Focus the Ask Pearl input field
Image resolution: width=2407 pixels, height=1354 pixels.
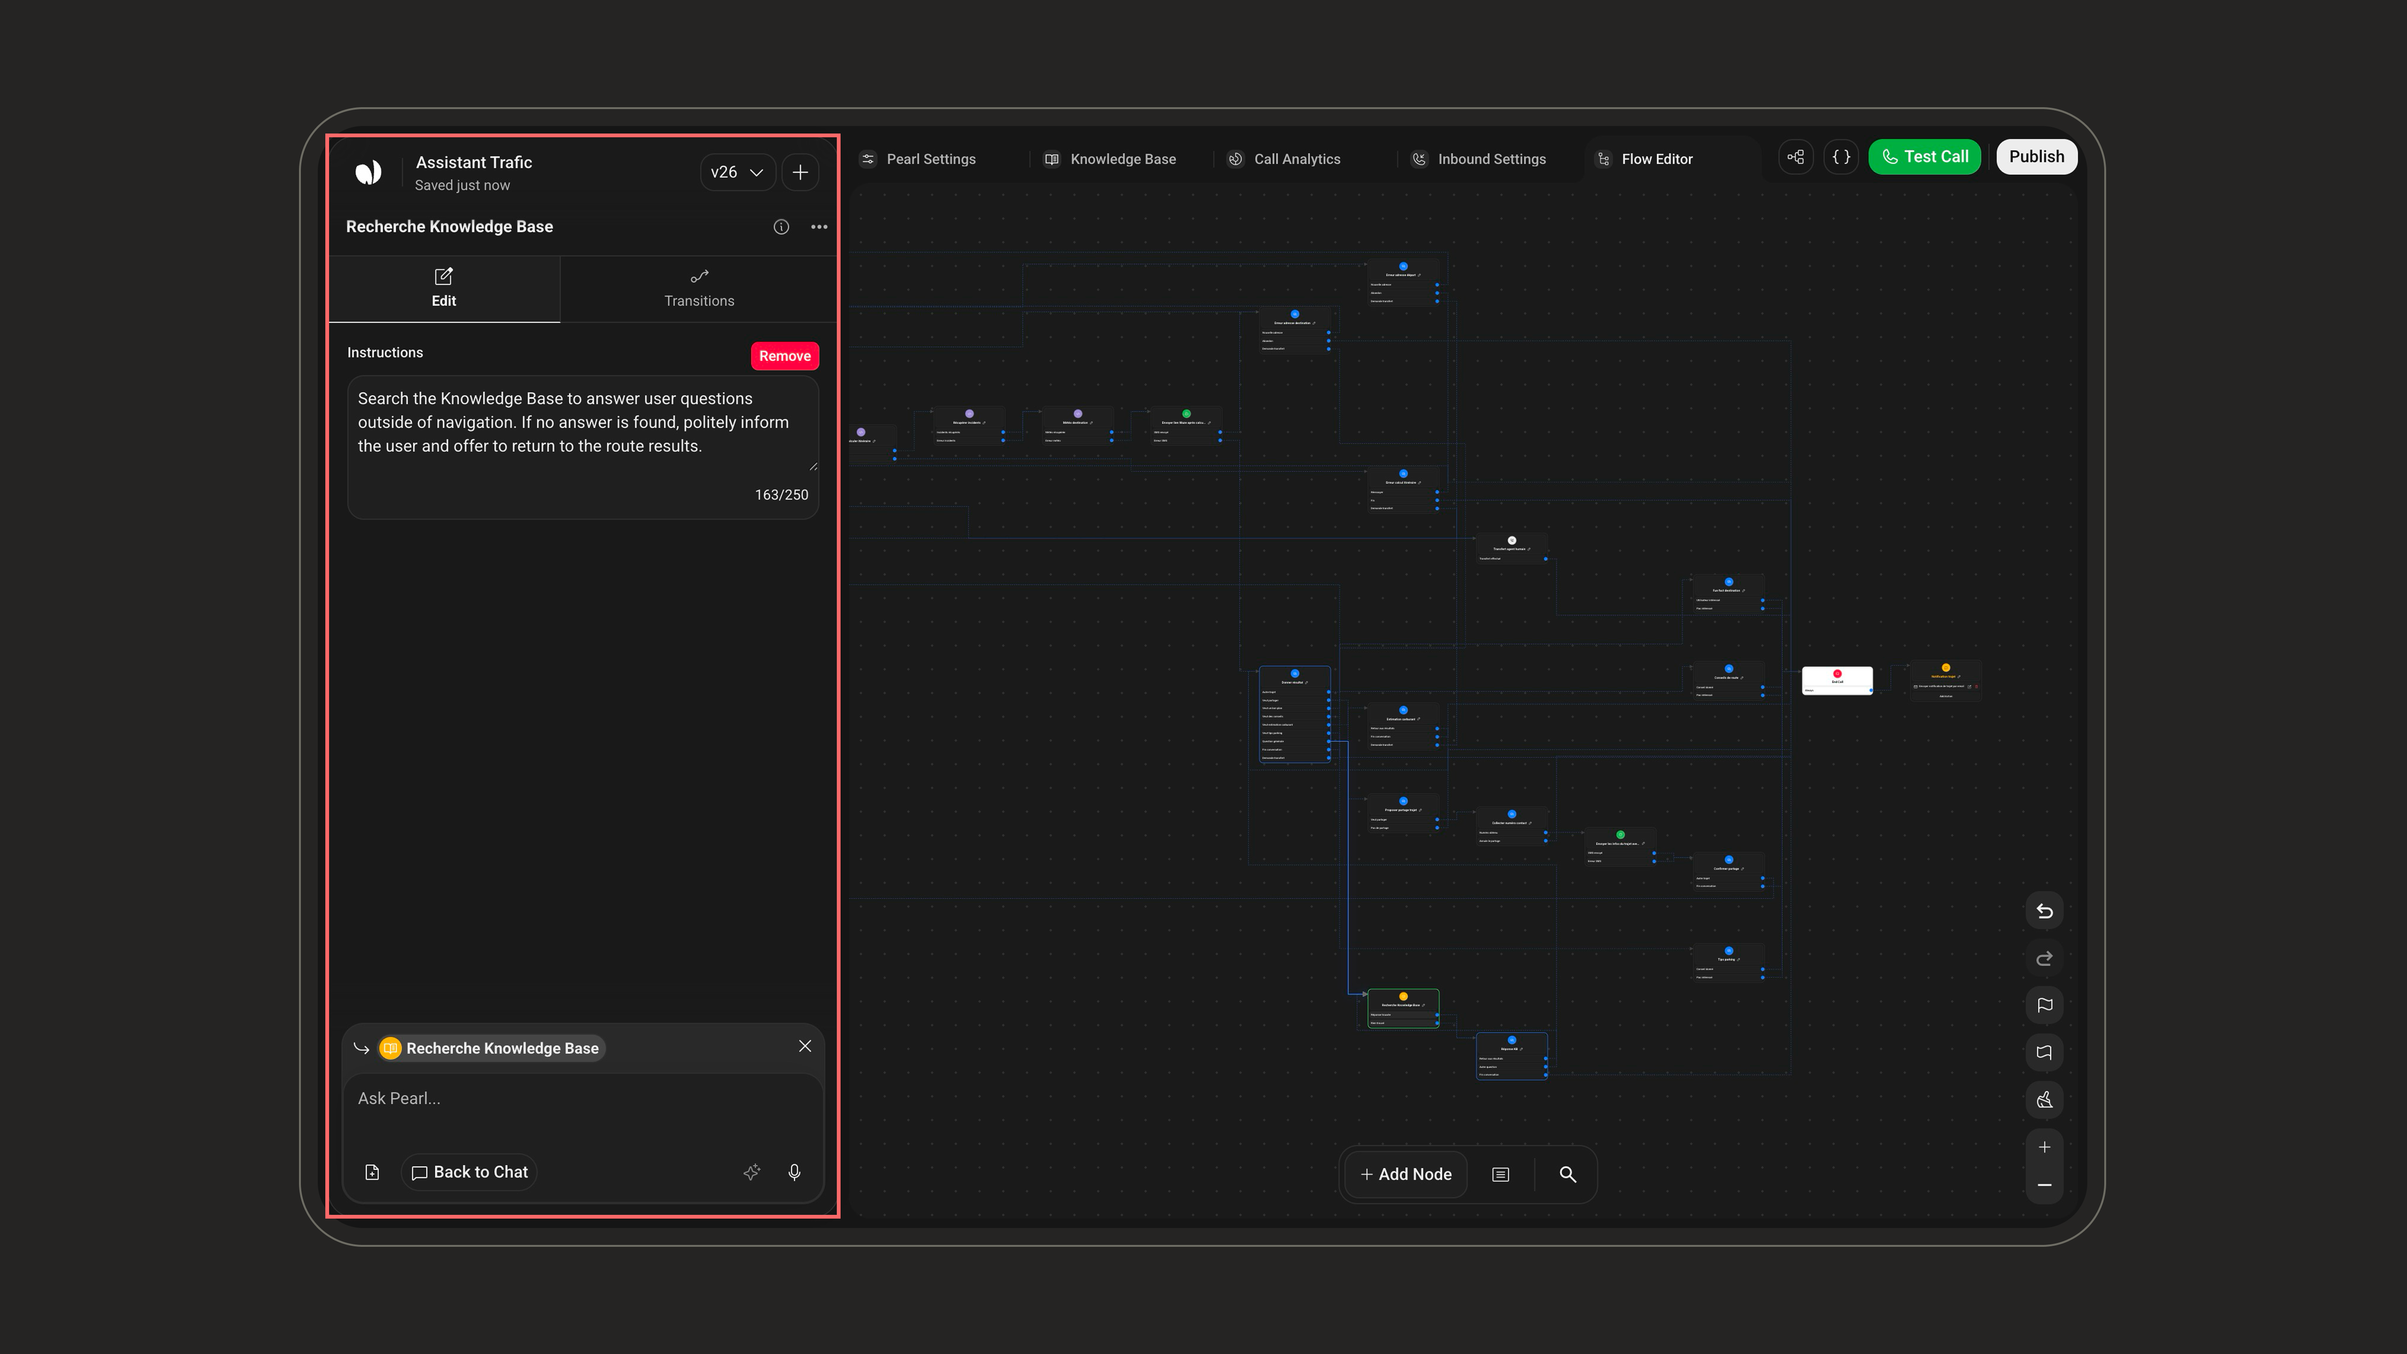click(582, 1099)
